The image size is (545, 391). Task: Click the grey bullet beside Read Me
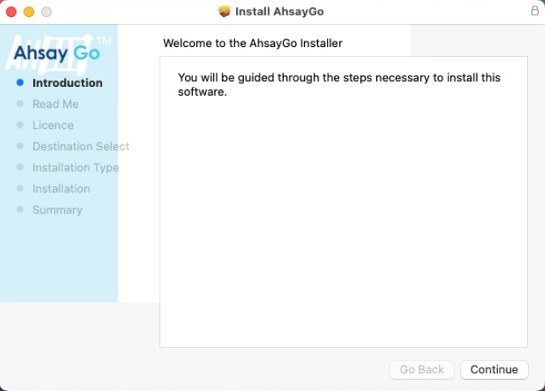pos(20,104)
